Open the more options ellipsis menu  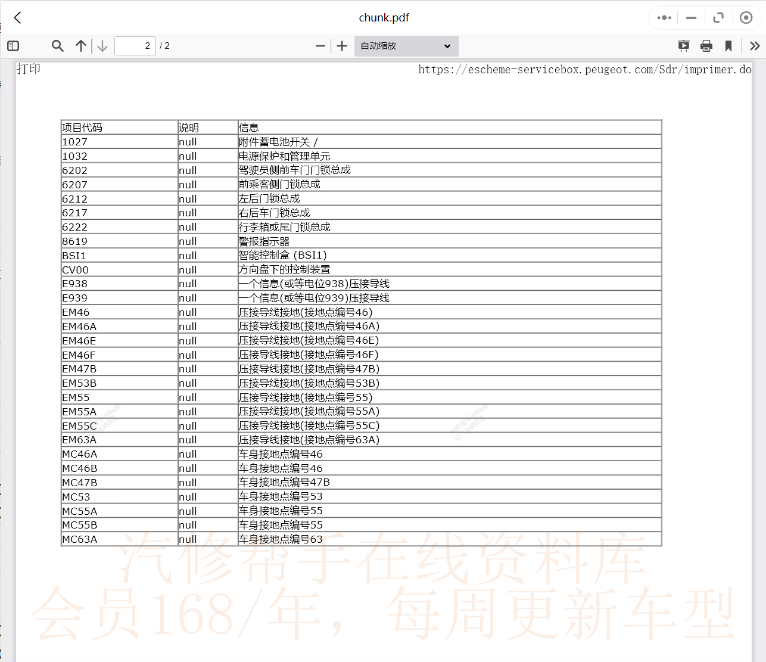[x=664, y=17]
